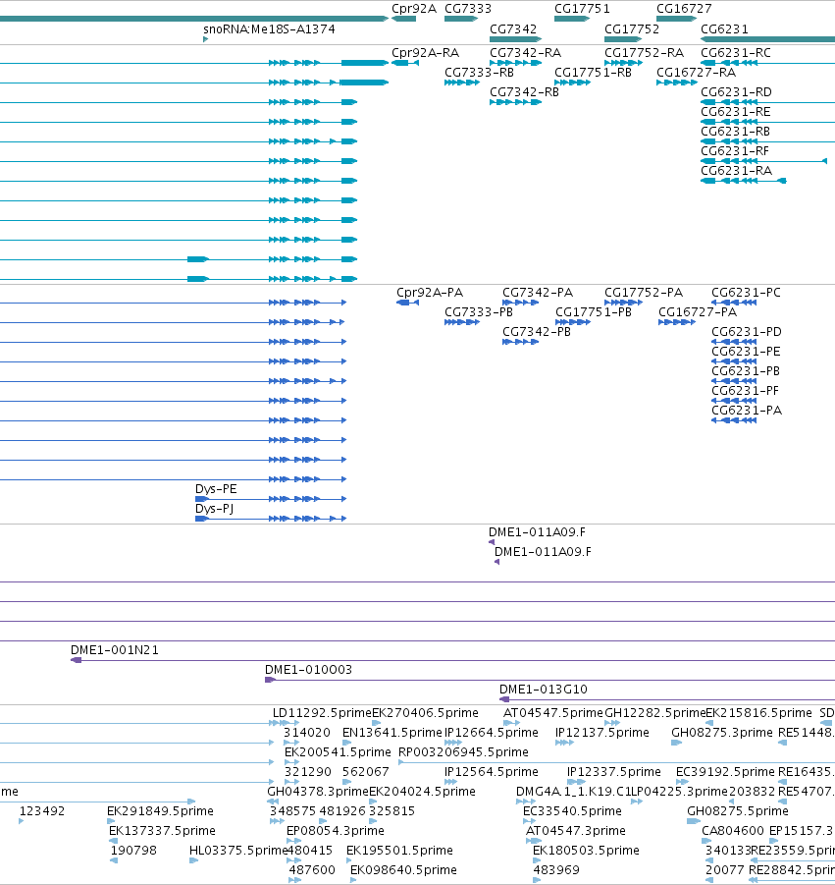The height and width of the screenshot is (885, 835).
Task: Open the CG17752 gene feature
Action: point(623,39)
